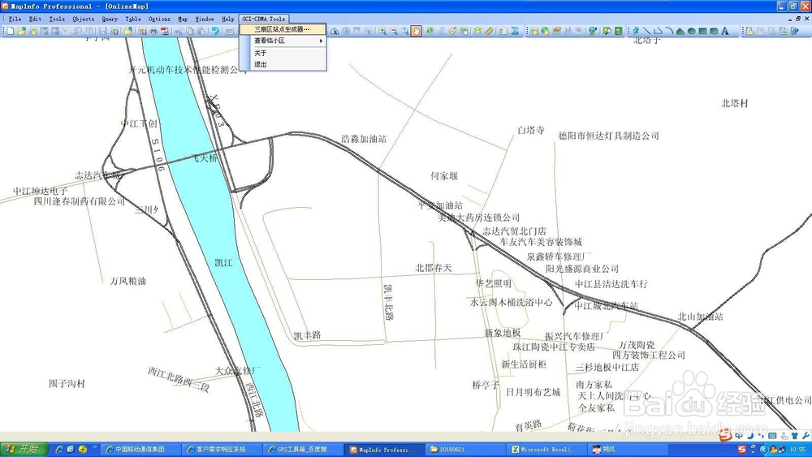Open the File menu
The image size is (812, 457).
coord(15,19)
